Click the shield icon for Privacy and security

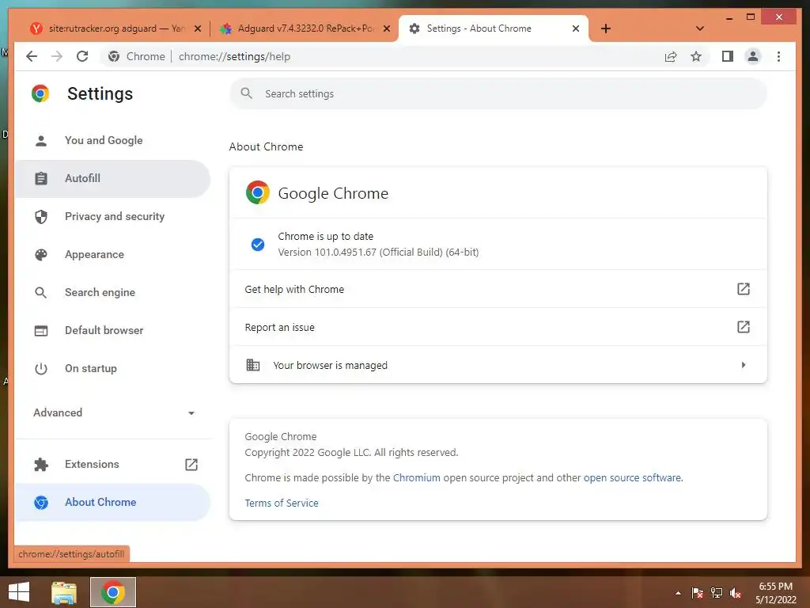coord(41,217)
